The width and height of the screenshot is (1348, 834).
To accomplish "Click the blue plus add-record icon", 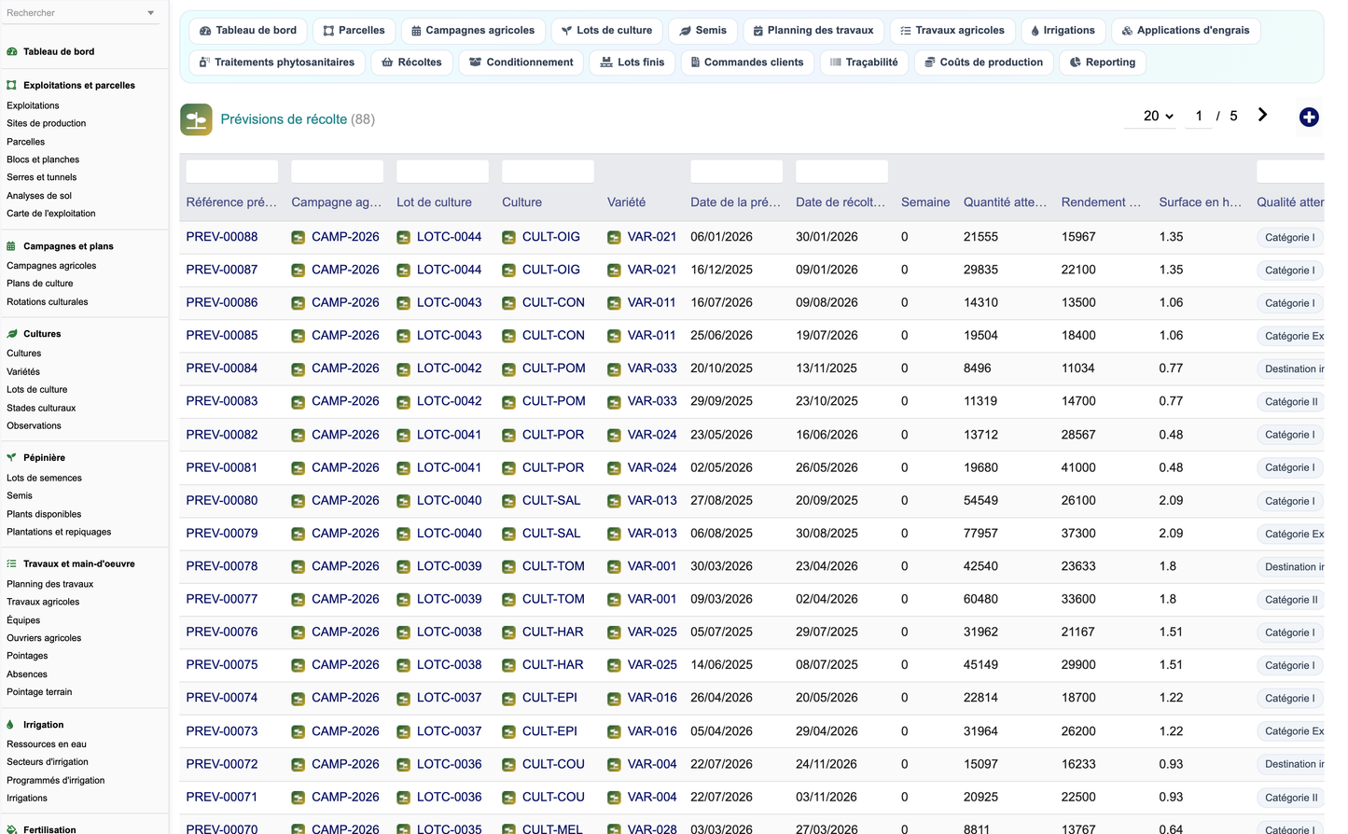I will [1309, 117].
